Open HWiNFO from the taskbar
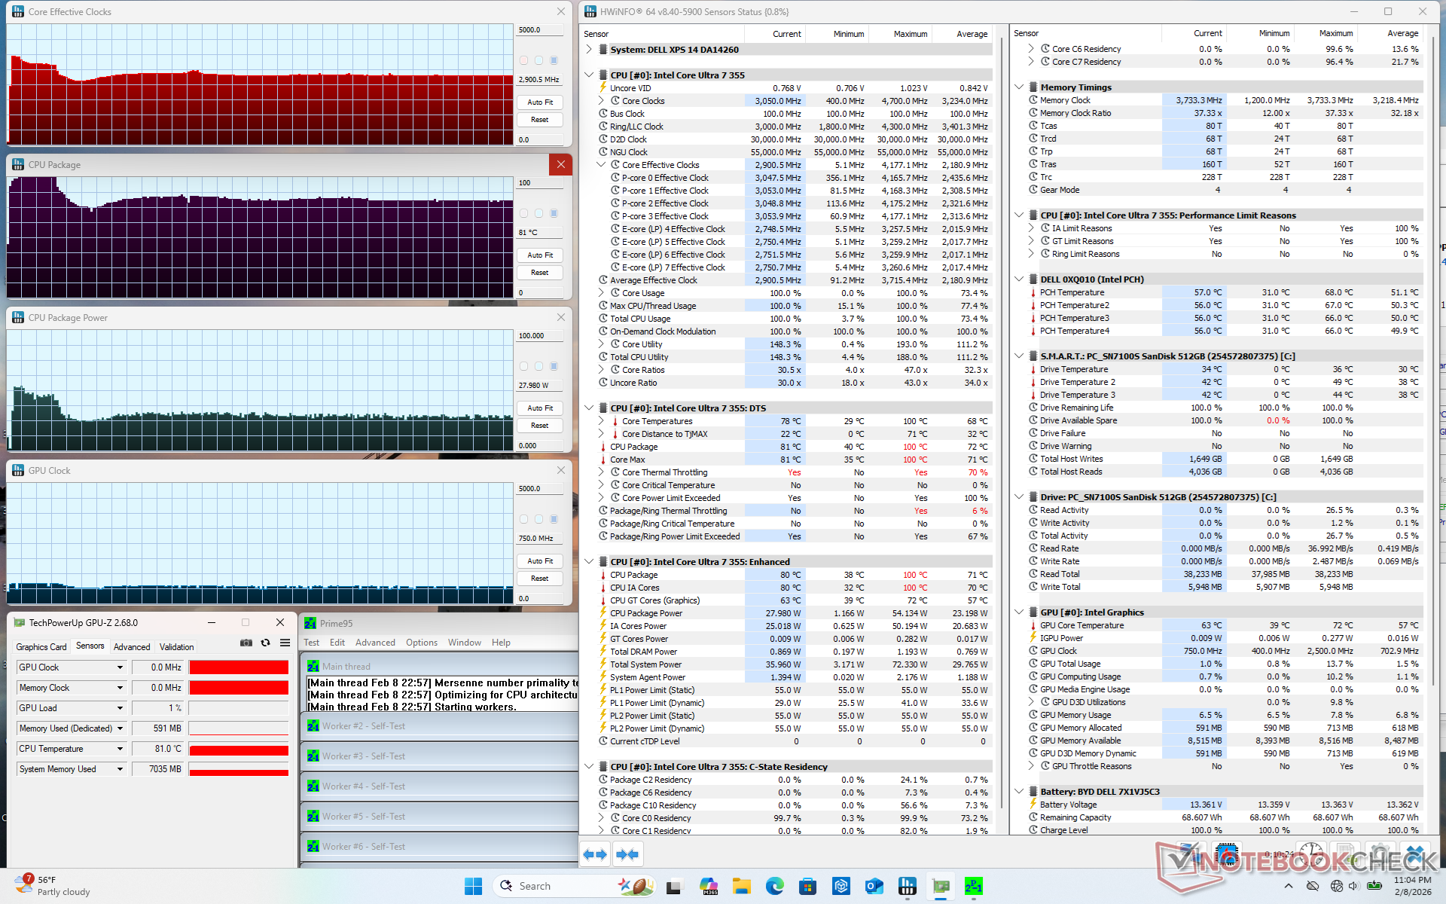This screenshot has height=904, width=1446. point(908,886)
